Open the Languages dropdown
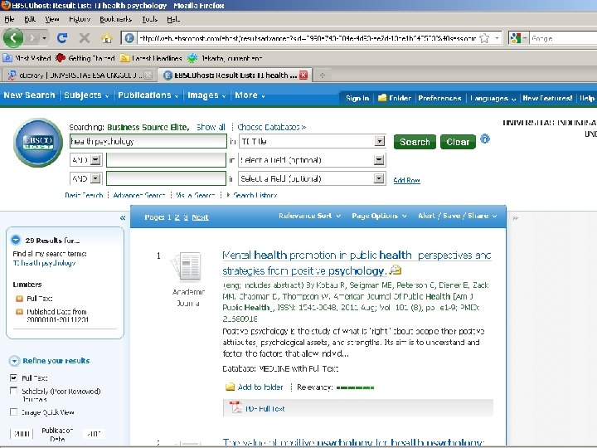 [493, 98]
